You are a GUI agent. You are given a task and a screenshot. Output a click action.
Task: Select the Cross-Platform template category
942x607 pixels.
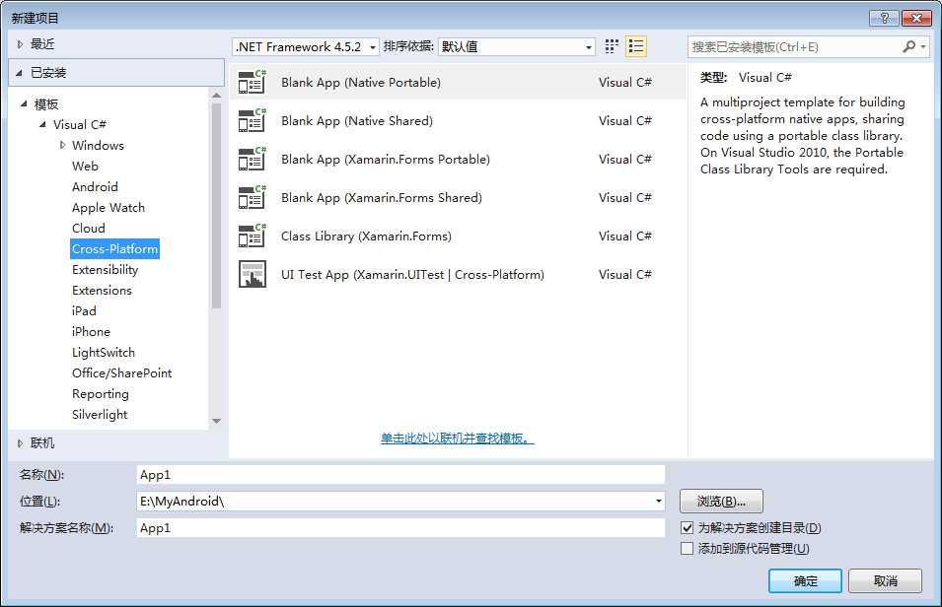114,249
